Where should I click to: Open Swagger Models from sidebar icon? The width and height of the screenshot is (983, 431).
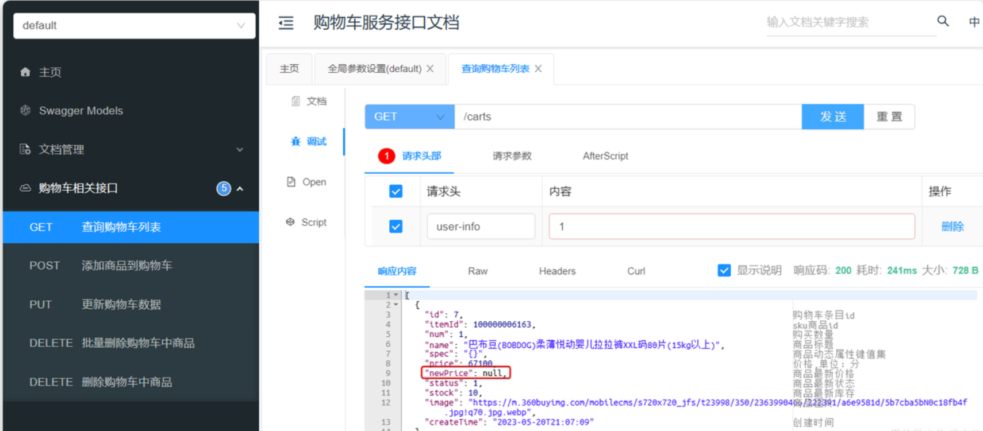point(25,110)
